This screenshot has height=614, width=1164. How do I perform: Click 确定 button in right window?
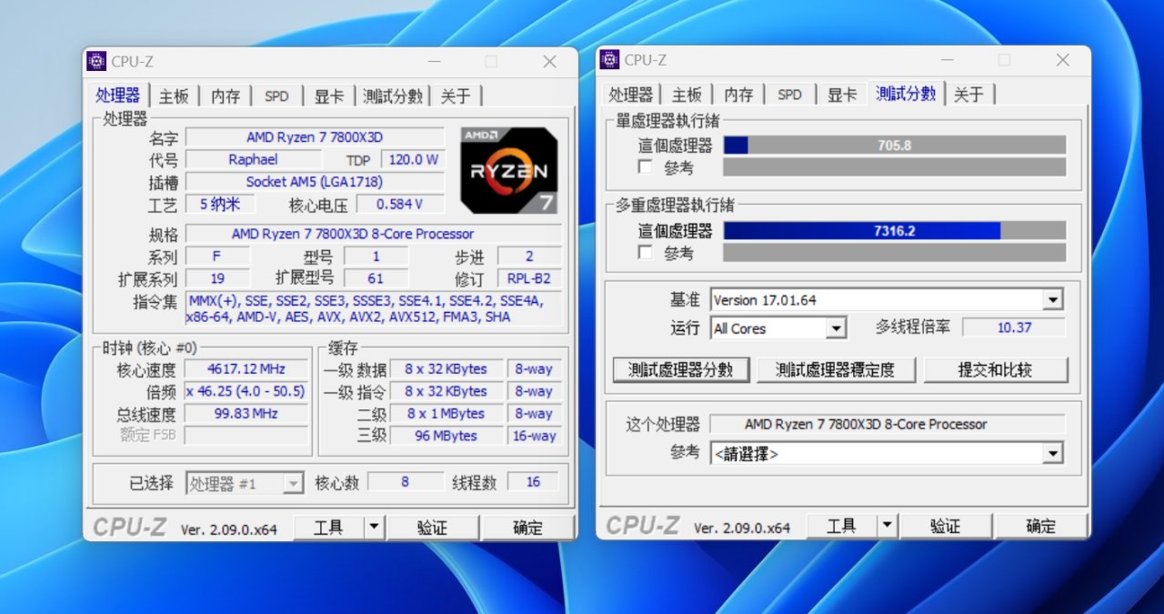[x=1040, y=527]
